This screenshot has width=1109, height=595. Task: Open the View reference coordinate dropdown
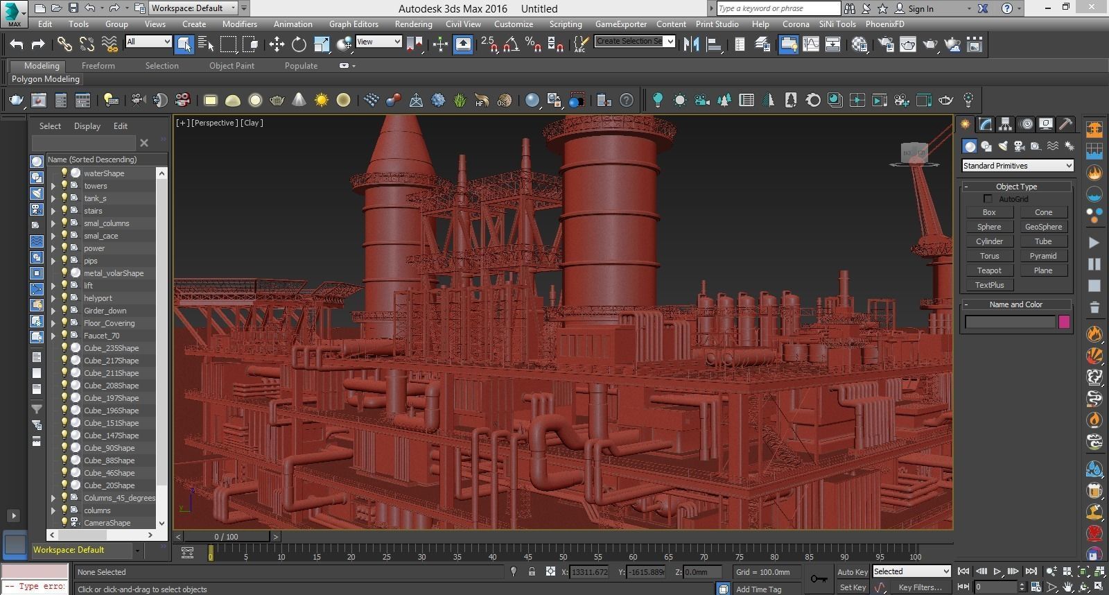click(378, 42)
